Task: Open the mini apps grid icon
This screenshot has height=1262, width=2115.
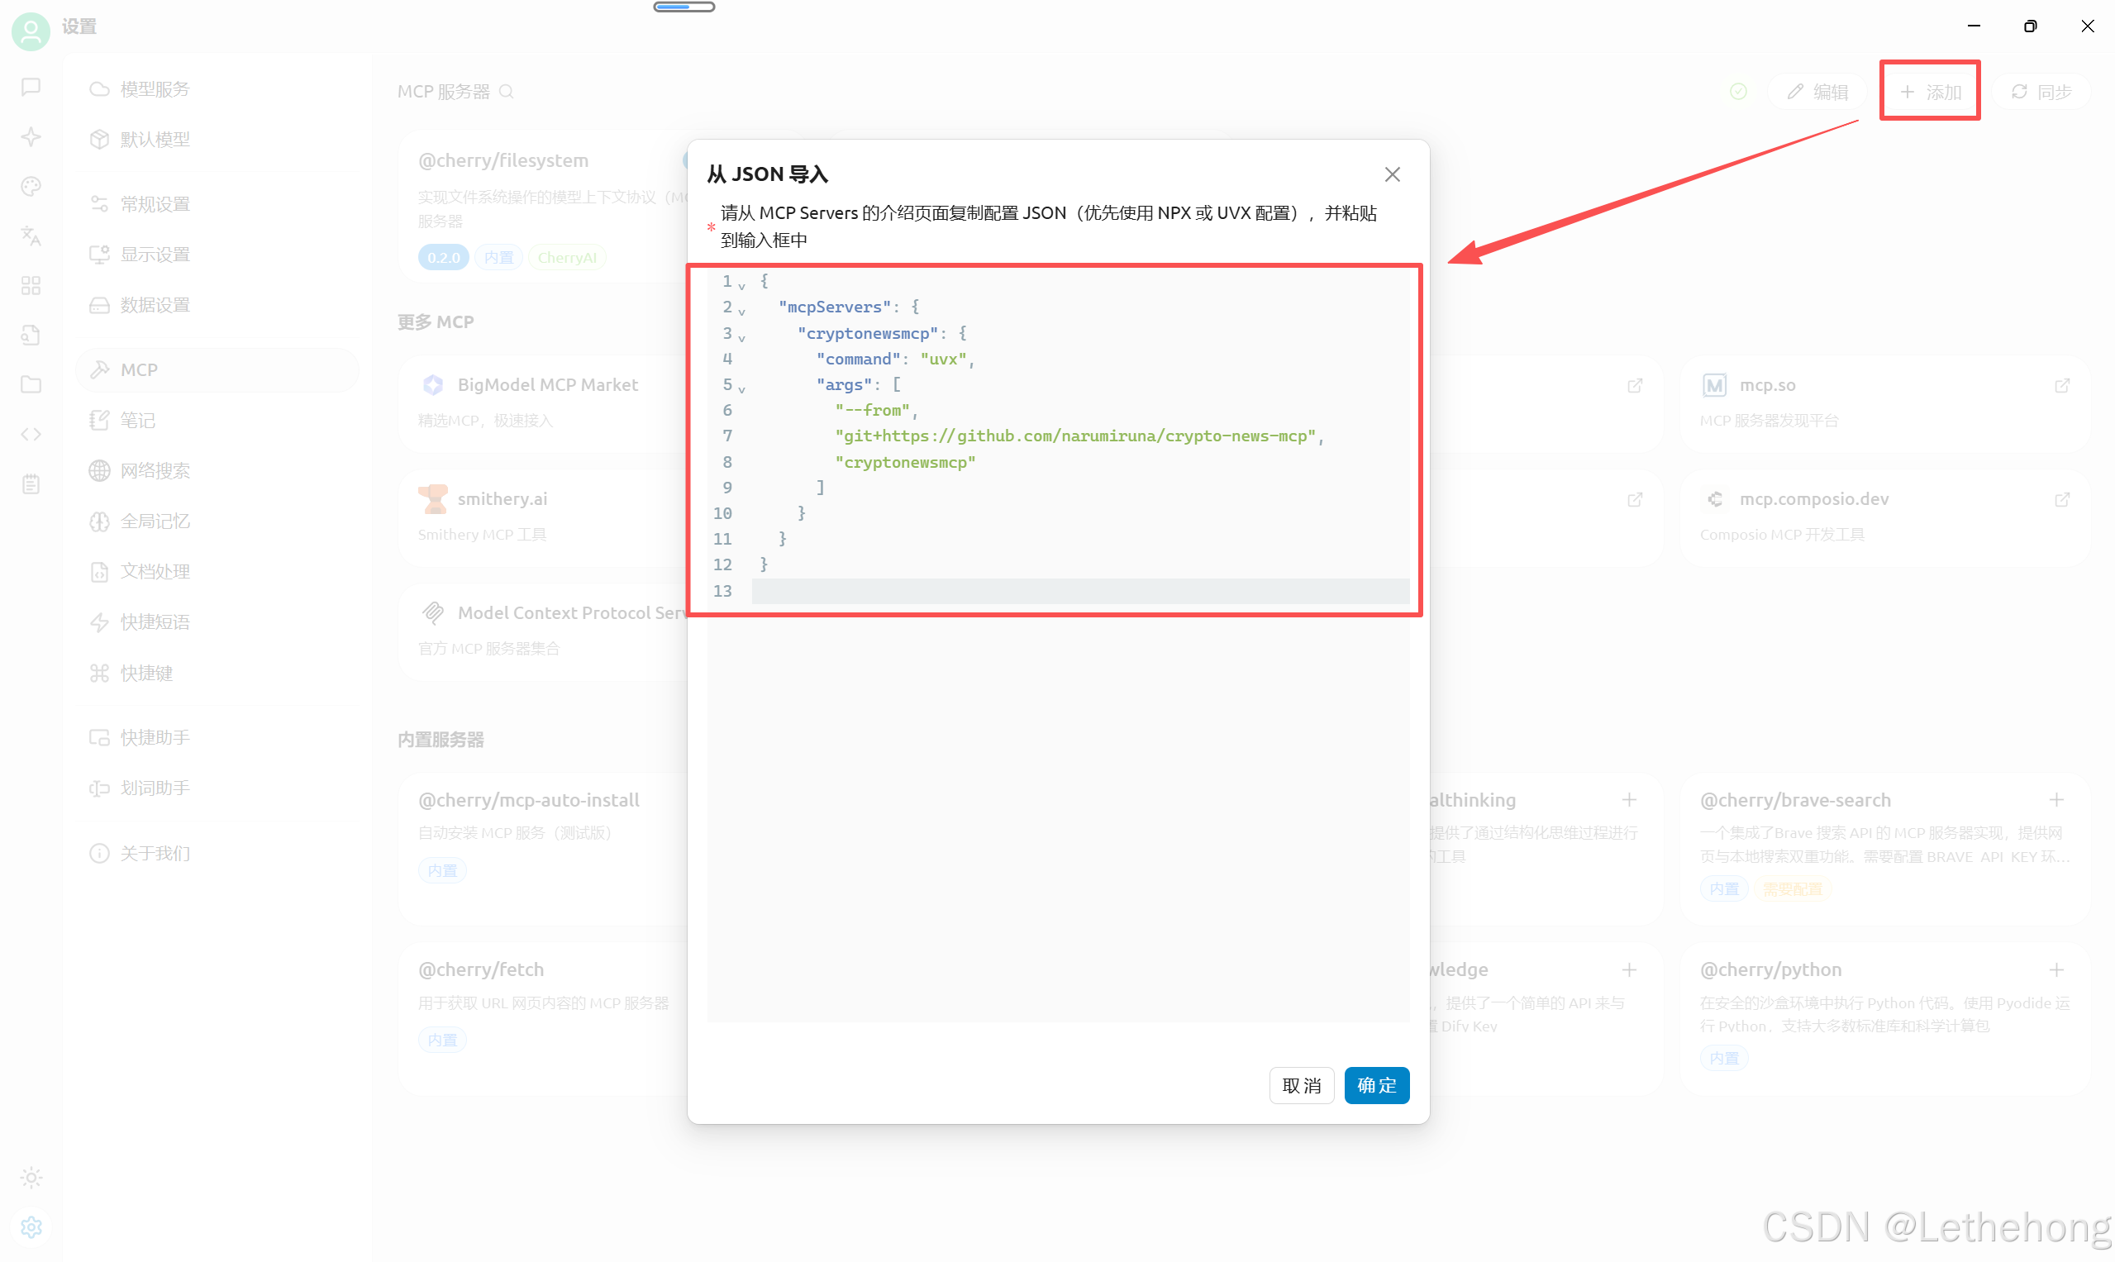Action: tap(31, 286)
